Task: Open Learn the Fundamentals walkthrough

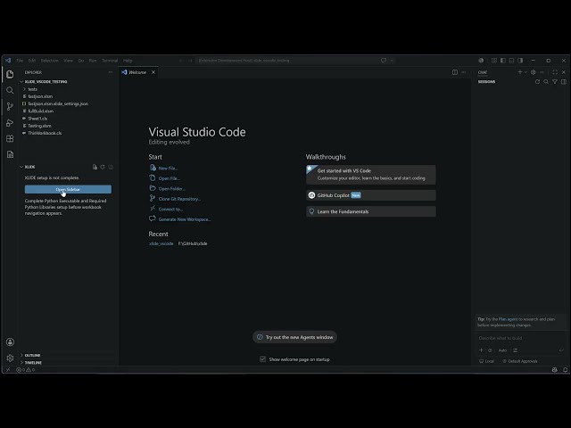Action: tap(371, 211)
